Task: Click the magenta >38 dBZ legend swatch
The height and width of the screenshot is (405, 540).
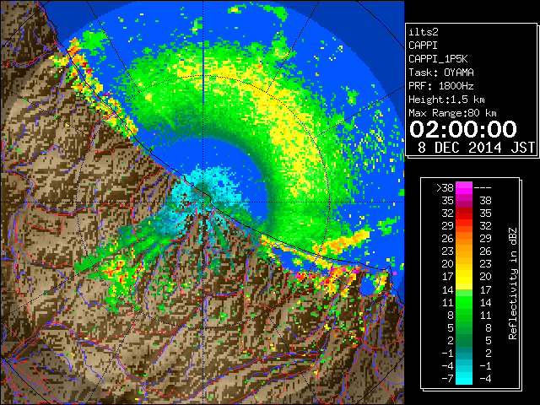Action: 464,188
